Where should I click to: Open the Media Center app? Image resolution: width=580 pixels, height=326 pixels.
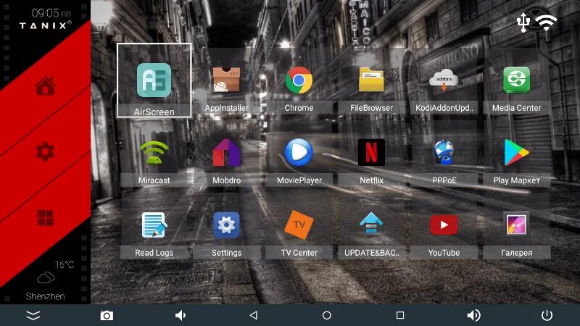pyautogui.click(x=516, y=80)
